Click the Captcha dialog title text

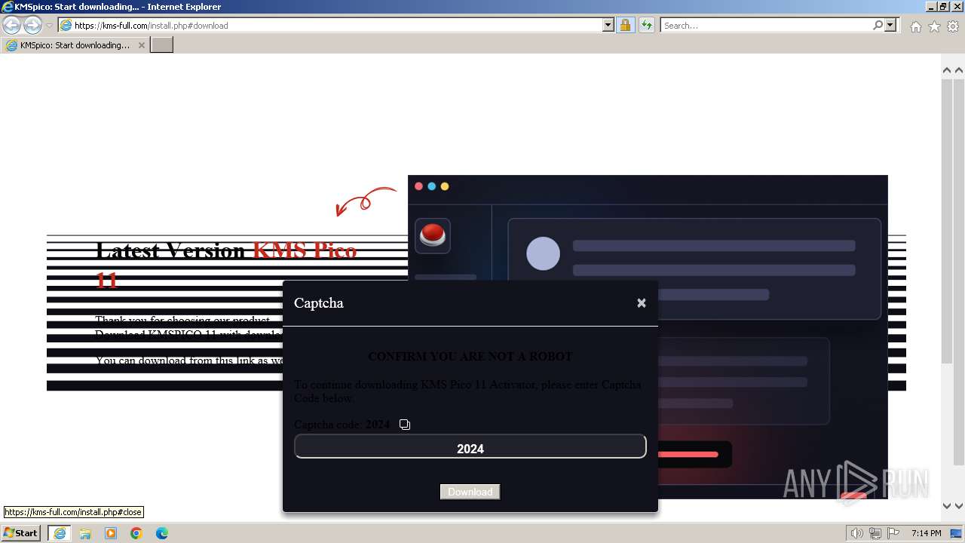point(319,302)
